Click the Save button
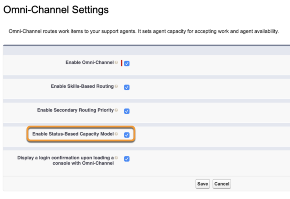290x199 pixels. coord(202,184)
